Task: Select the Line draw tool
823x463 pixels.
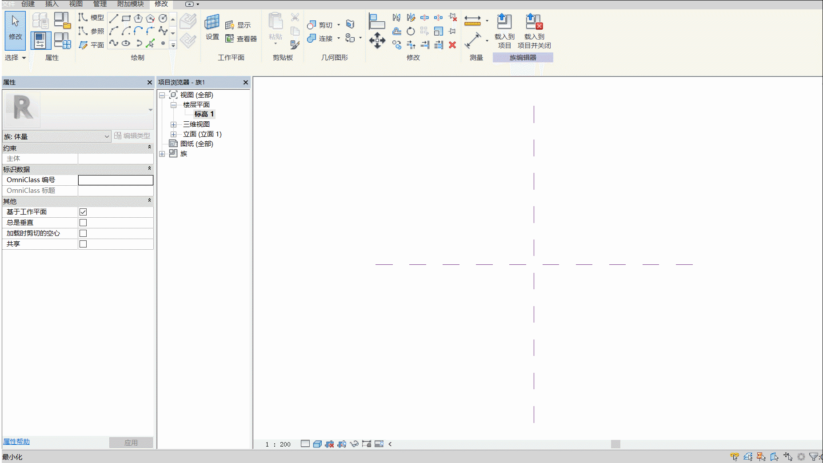Action: click(x=114, y=18)
